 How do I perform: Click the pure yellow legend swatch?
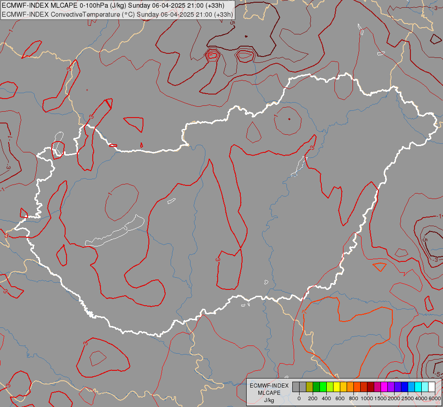pos(337,387)
